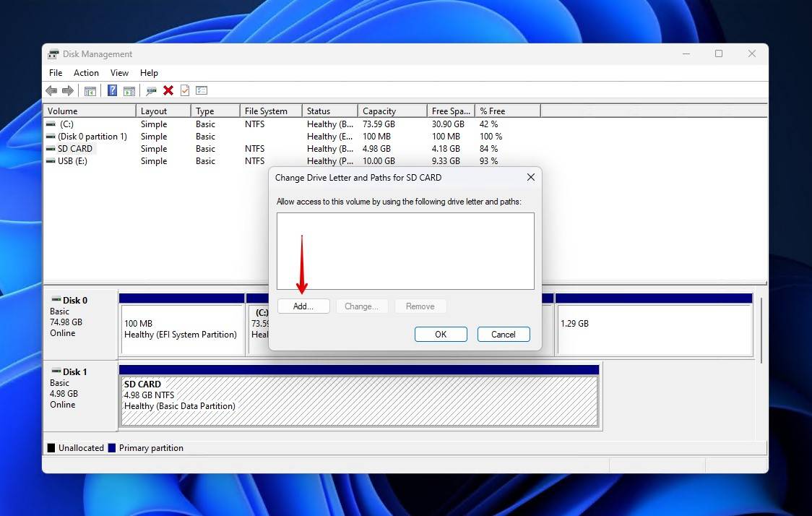Select the 1.29 GB partition block on Disk 0

point(654,324)
